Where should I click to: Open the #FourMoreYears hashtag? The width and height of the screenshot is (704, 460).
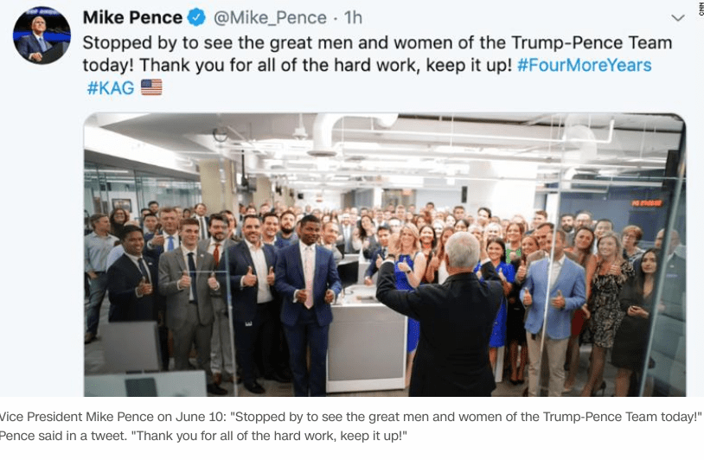pos(584,66)
